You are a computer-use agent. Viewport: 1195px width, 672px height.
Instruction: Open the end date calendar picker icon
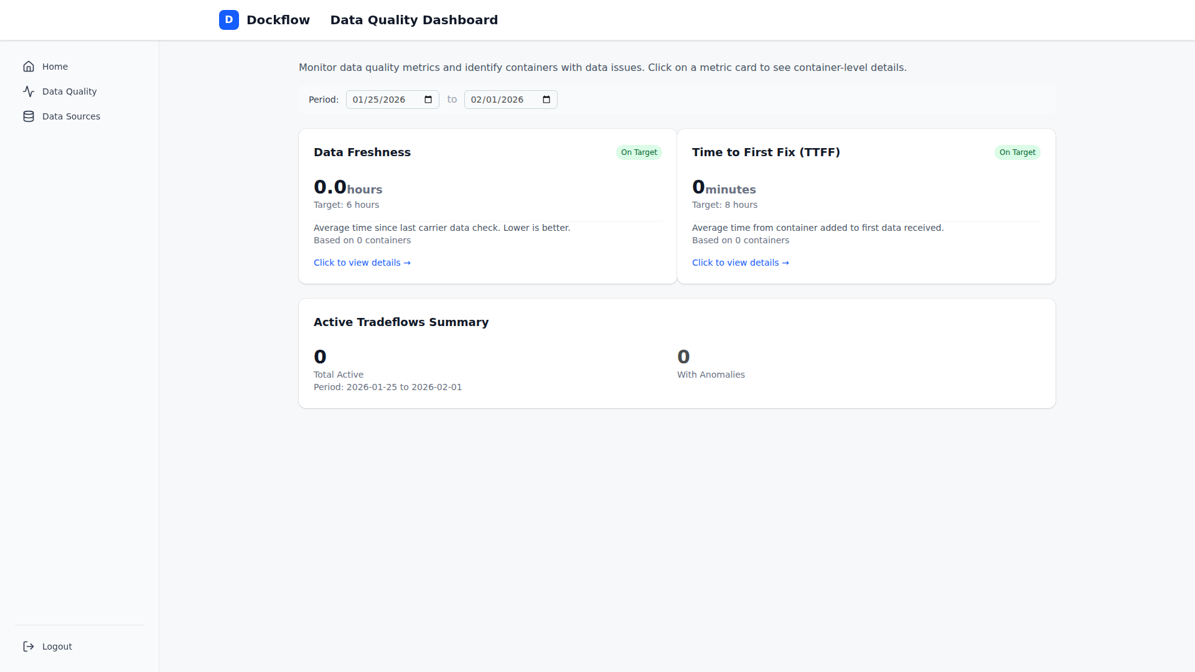546,99
